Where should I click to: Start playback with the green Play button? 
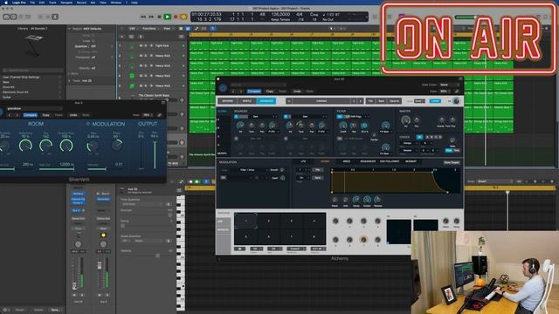pos(167,17)
